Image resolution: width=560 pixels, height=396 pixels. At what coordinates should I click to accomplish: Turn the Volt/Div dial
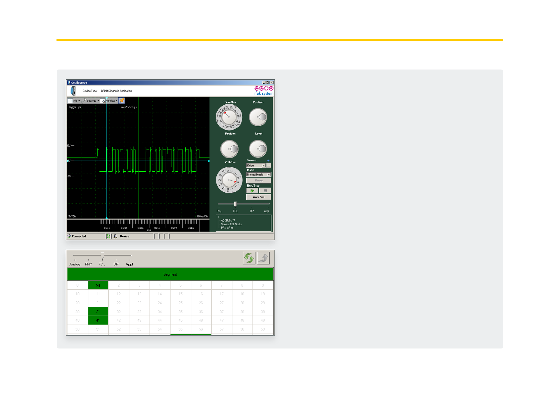pyautogui.click(x=229, y=180)
